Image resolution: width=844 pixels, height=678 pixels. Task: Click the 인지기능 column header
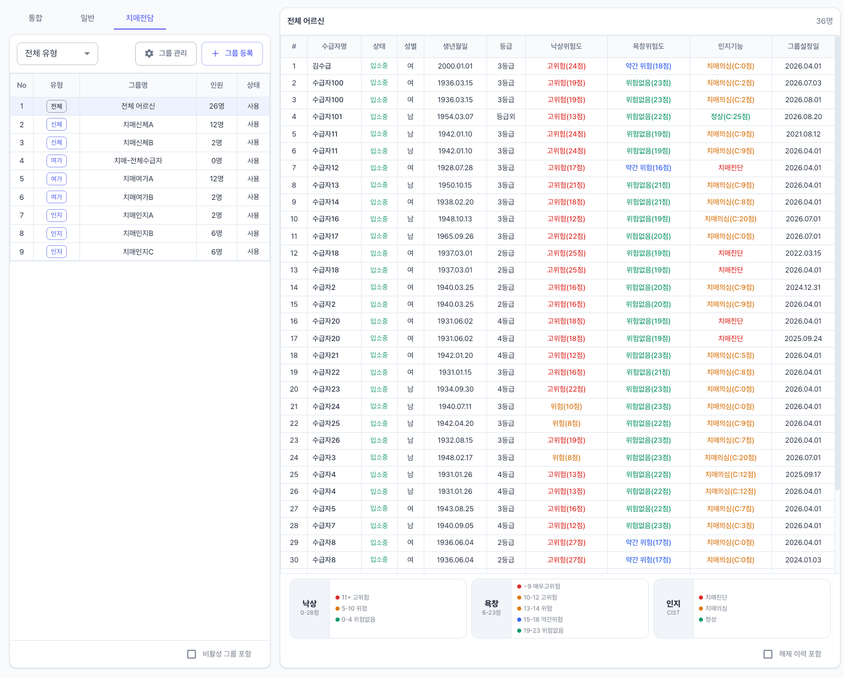pos(730,46)
